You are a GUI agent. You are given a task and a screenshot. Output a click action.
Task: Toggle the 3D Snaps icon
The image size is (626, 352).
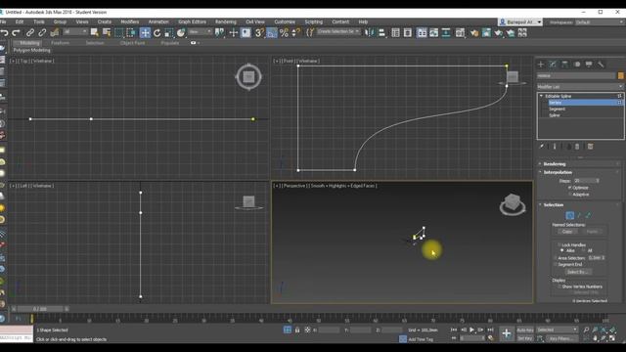click(x=259, y=32)
